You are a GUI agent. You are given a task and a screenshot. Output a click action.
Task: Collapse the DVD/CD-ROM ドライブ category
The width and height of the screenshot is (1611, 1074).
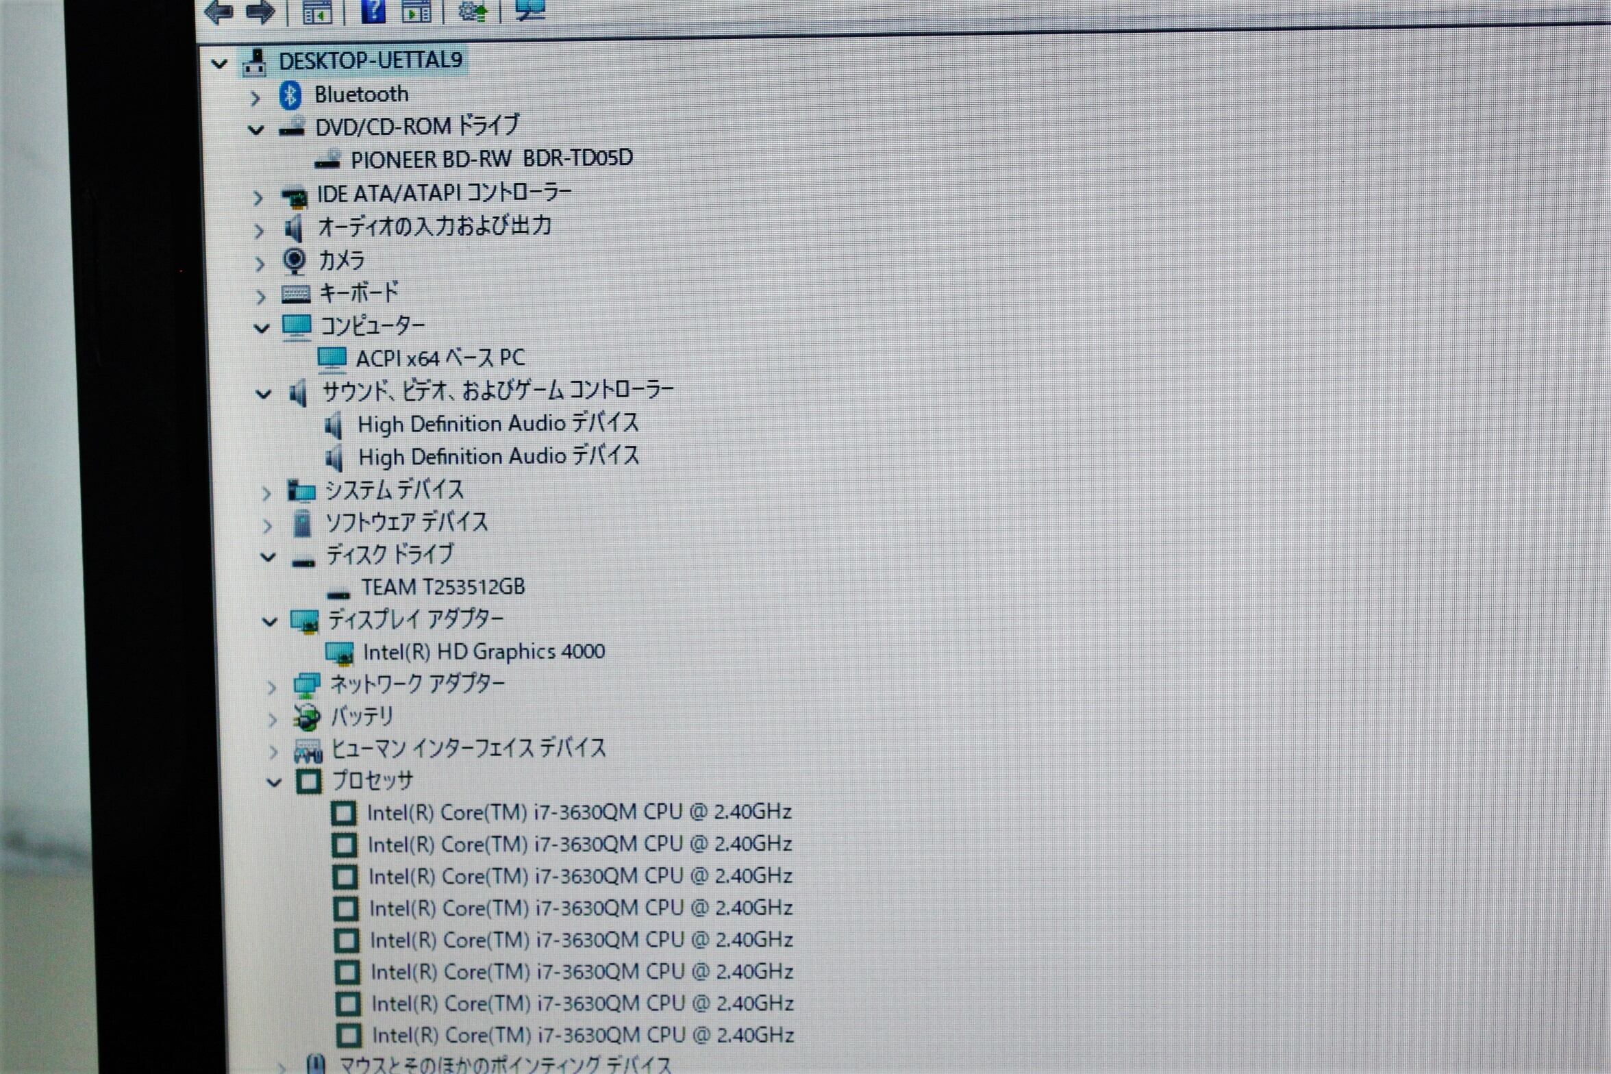click(255, 130)
